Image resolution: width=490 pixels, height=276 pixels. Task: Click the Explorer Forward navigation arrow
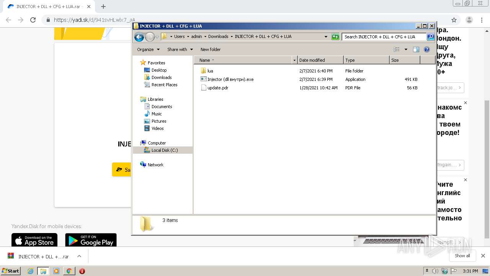click(x=150, y=37)
